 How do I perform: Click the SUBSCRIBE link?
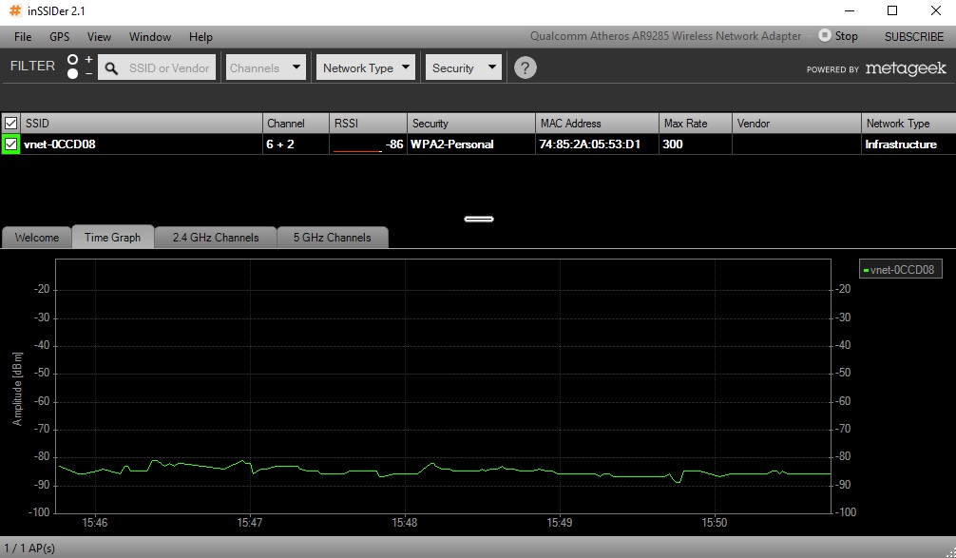tap(914, 36)
